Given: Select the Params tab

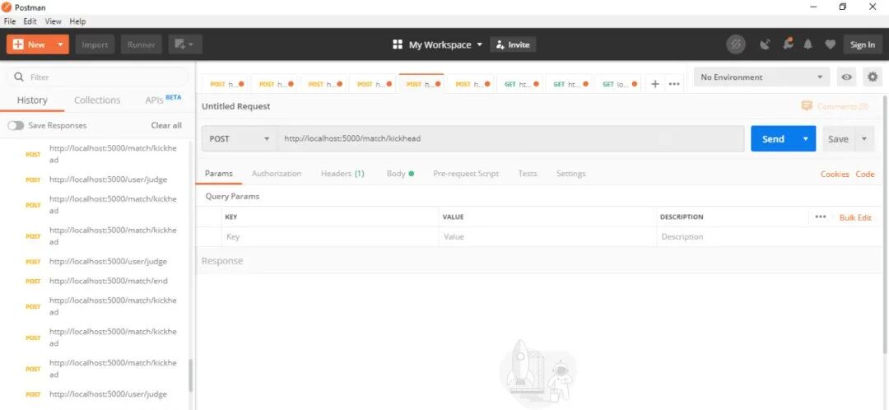Looking at the screenshot, I should (219, 174).
